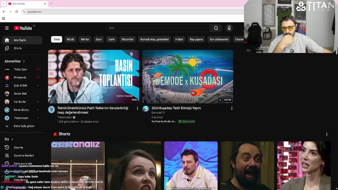Open Karakullukcu subscription channel

click(x=22, y=110)
